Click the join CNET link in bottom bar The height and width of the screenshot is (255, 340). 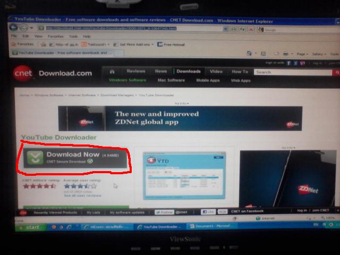(321, 210)
